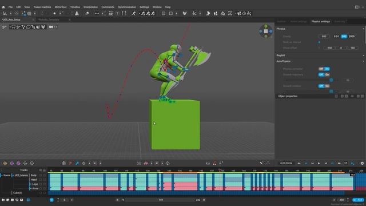Toggle first checkbox in Body track row
Screen dimensions: 366x206
tap(41, 175)
